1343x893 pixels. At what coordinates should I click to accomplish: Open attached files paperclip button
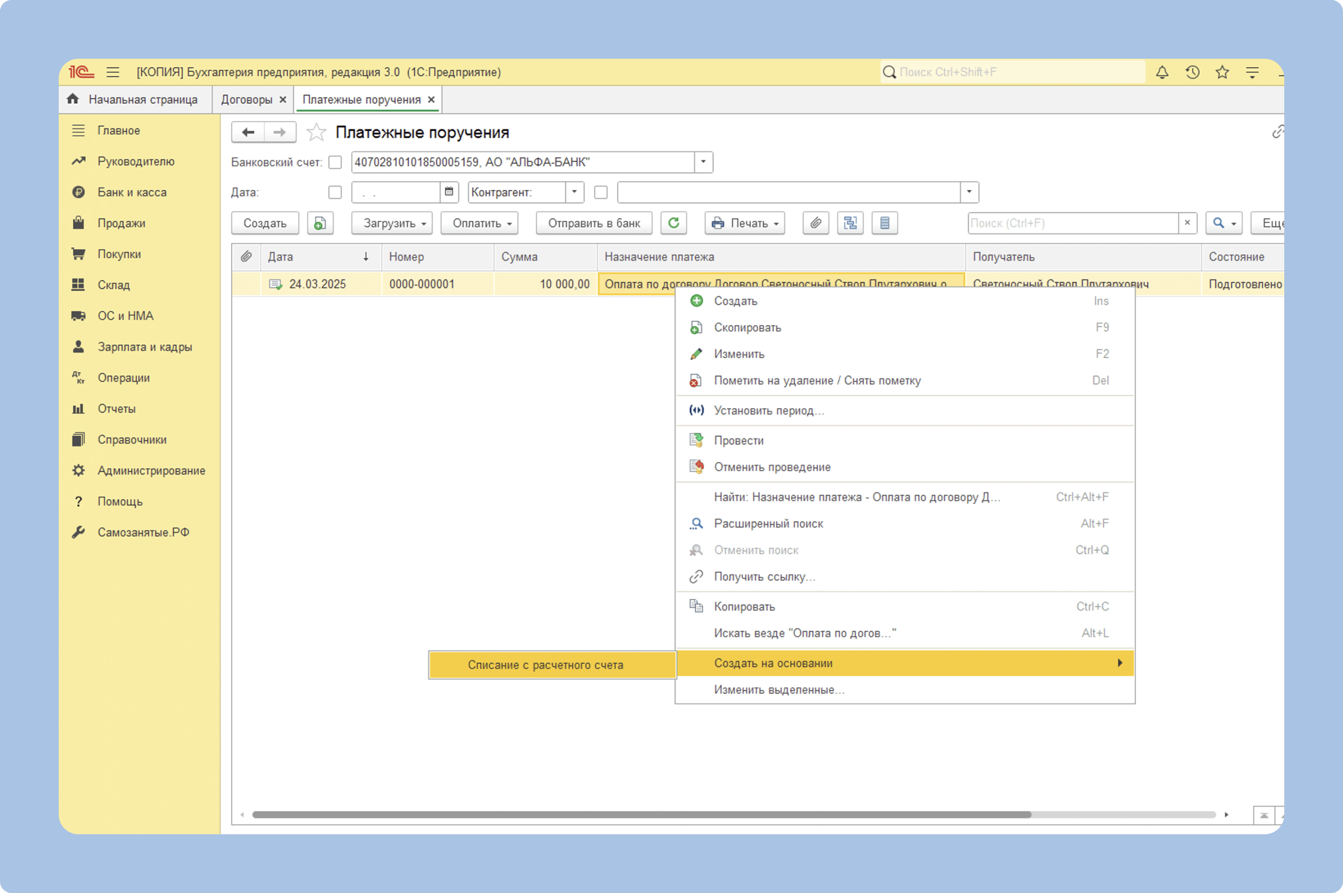815,223
